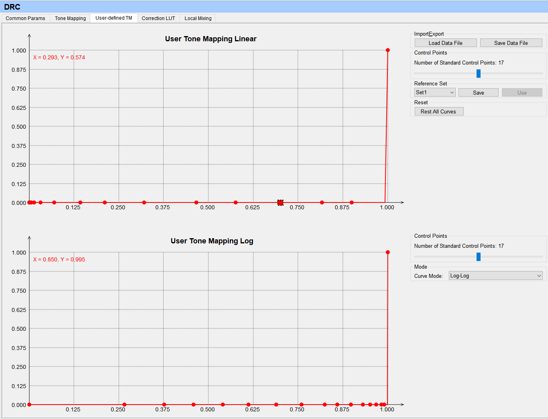Click the User-defined TM tab
548x419 pixels.
pos(114,18)
